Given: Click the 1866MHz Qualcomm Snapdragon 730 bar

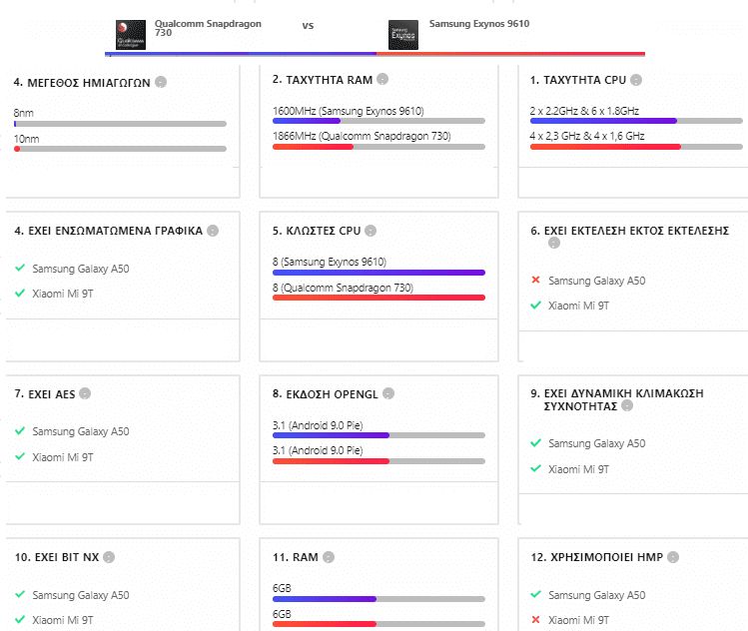Looking at the screenshot, I should tap(378, 147).
